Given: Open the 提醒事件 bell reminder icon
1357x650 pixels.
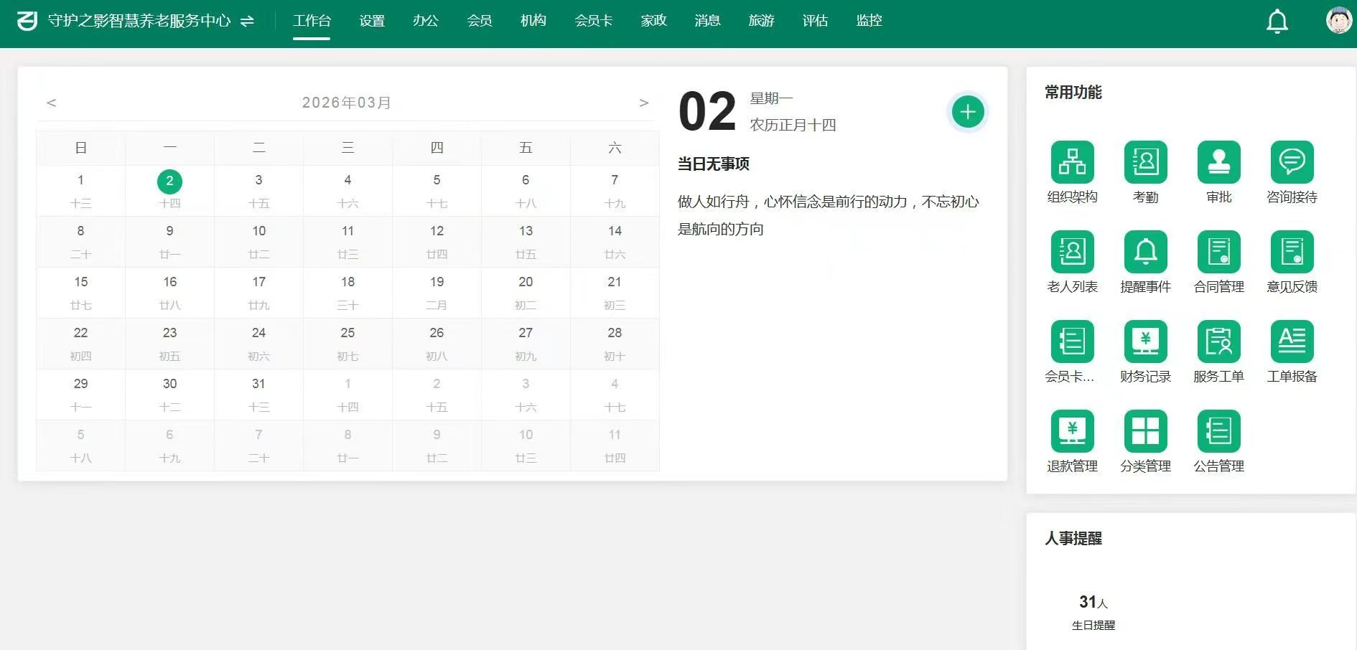Looking at the screenshot, I should (1145, 252).
